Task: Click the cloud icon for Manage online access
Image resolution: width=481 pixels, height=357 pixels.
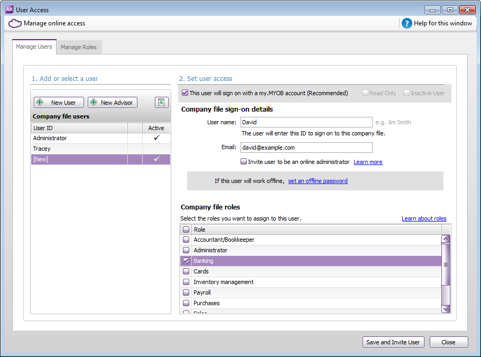Action: (x=15, y=23)
